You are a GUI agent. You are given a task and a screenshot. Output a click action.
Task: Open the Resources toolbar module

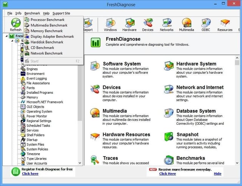225,25
